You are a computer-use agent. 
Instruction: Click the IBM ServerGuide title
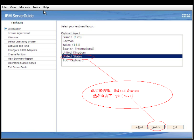point(19,16)
